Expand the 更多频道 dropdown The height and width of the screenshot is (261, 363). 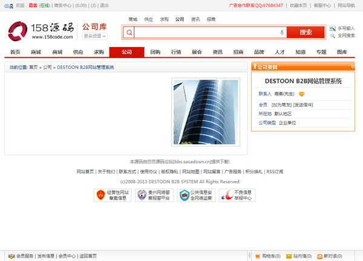coord(94,36)
